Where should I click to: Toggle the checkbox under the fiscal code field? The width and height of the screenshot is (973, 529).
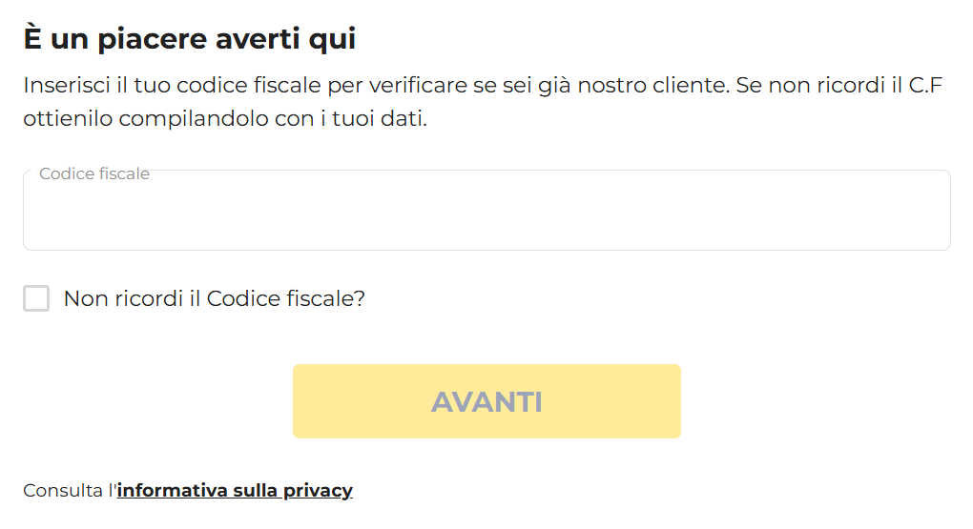36,298
